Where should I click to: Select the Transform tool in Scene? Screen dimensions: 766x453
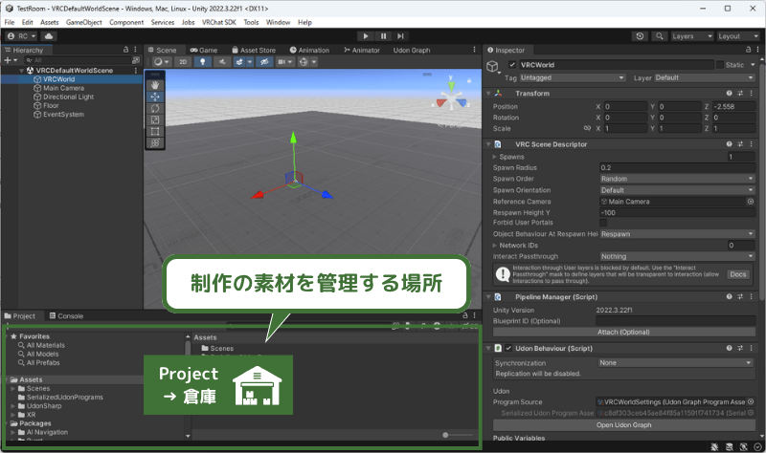[x=155, y=142]
